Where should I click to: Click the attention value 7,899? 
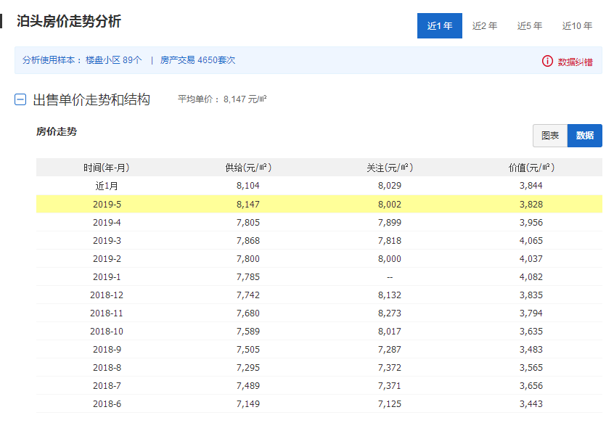click(x=390, y=222)
